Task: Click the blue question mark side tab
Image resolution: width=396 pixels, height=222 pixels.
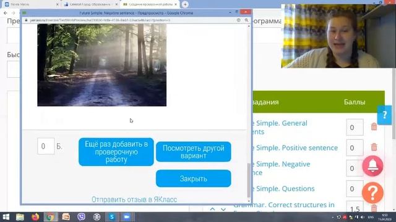Action: 384,115
